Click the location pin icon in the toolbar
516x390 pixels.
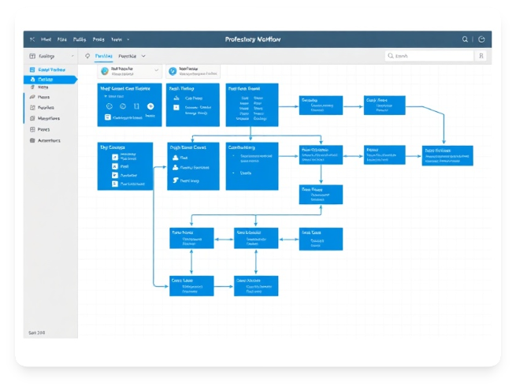tap(87, 57)
